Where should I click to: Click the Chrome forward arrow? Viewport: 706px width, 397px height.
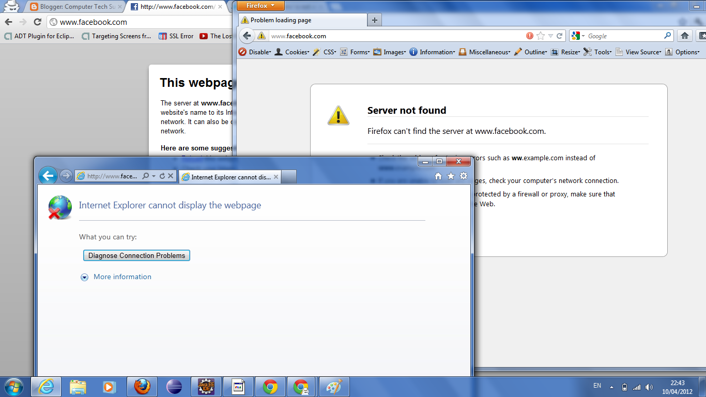pos(23,22)
